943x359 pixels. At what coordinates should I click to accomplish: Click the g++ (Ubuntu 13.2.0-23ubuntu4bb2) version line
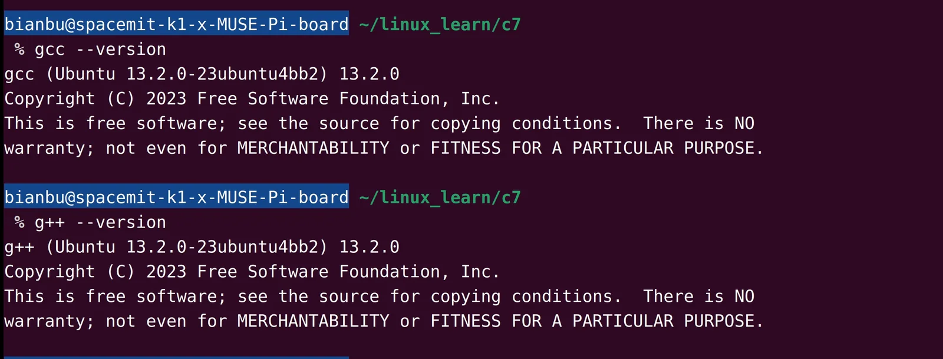click(x=202, y=247)
